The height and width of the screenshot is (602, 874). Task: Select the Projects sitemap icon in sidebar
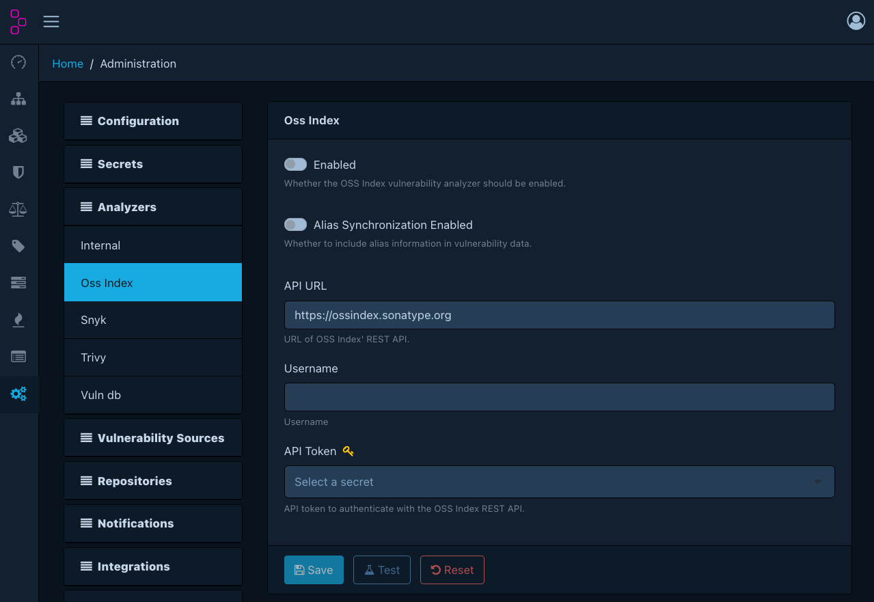pos(18,99)
